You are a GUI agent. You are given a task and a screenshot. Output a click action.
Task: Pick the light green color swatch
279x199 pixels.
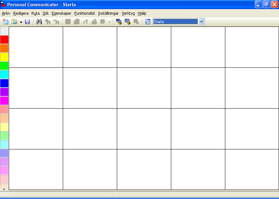click(x=4, y=135)
